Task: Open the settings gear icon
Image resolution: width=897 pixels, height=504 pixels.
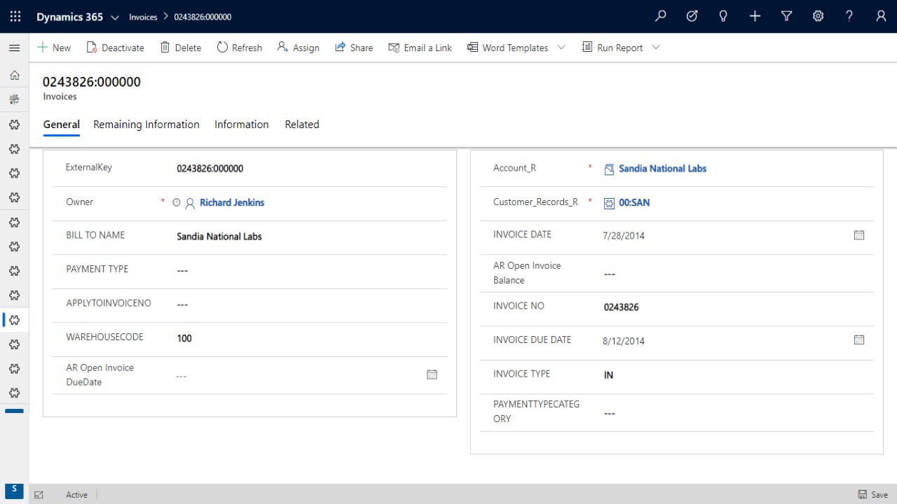Action: [818, 16]
